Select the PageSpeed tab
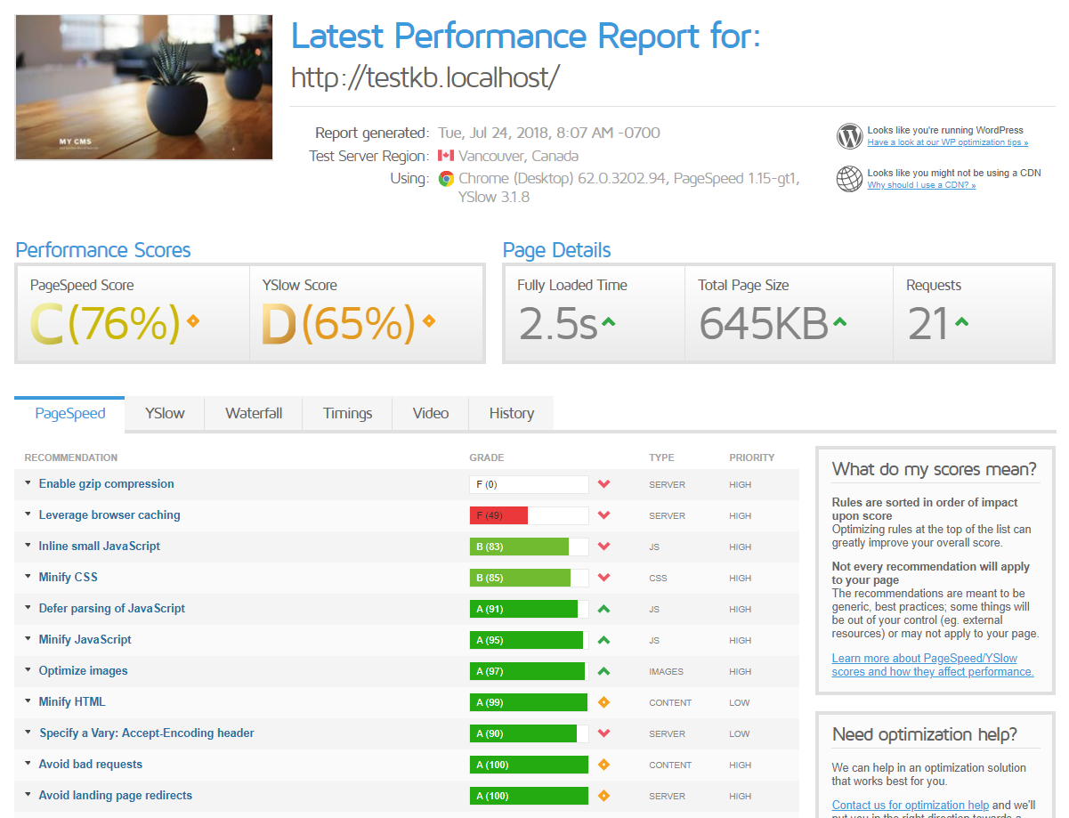Viewport: 1069px width, 818px height. pyautogui.click(x=69, y=414)
